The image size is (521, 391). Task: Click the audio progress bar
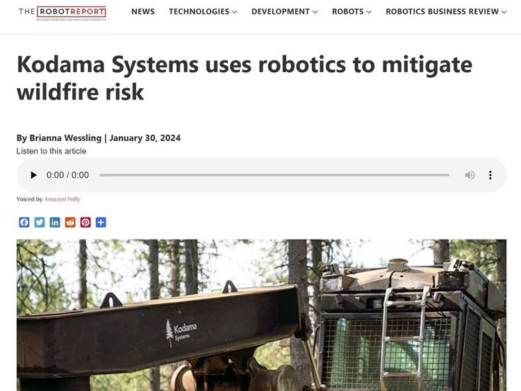coord(274,175)
